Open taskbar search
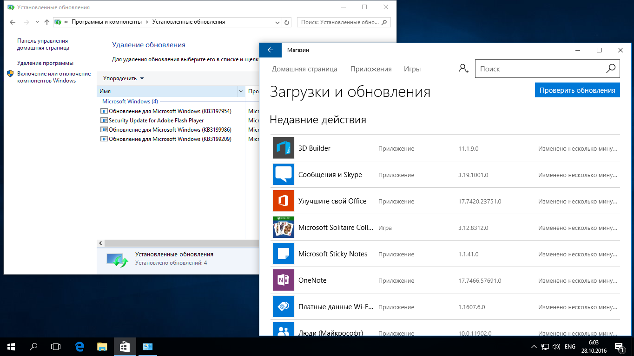This screenshot has width=634, height=356. tap(33, 346)
